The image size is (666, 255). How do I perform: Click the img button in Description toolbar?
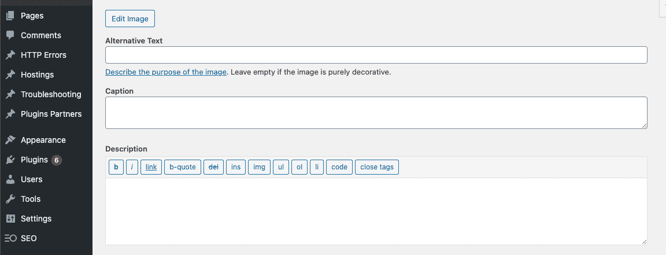(x=260, y=167)
